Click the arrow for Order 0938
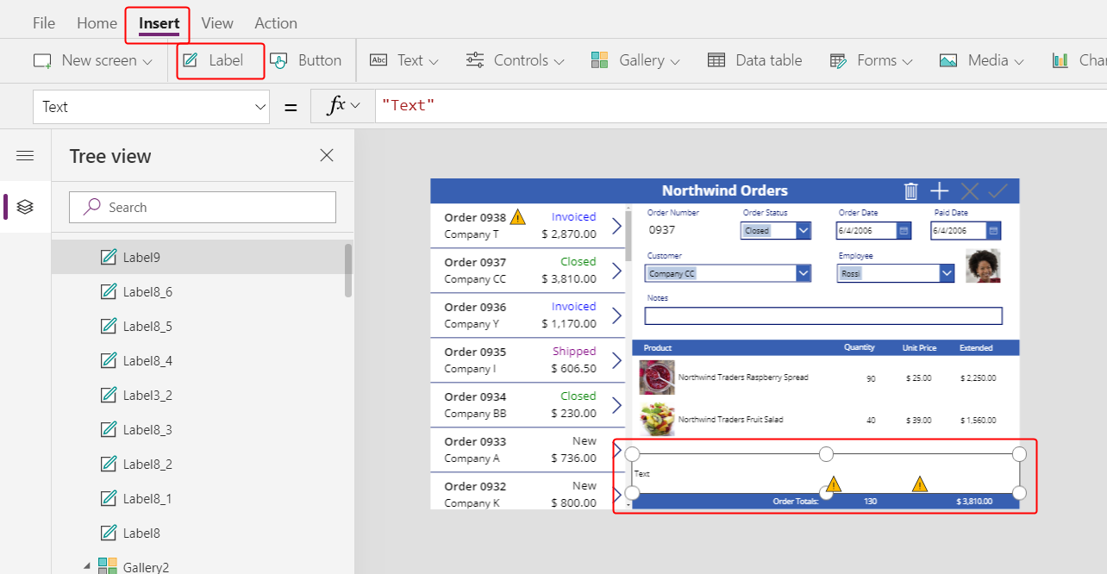 pyautogui.click(x=616, y=226)
